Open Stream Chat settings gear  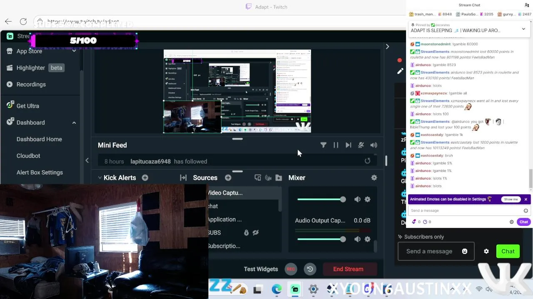point(512,222)
